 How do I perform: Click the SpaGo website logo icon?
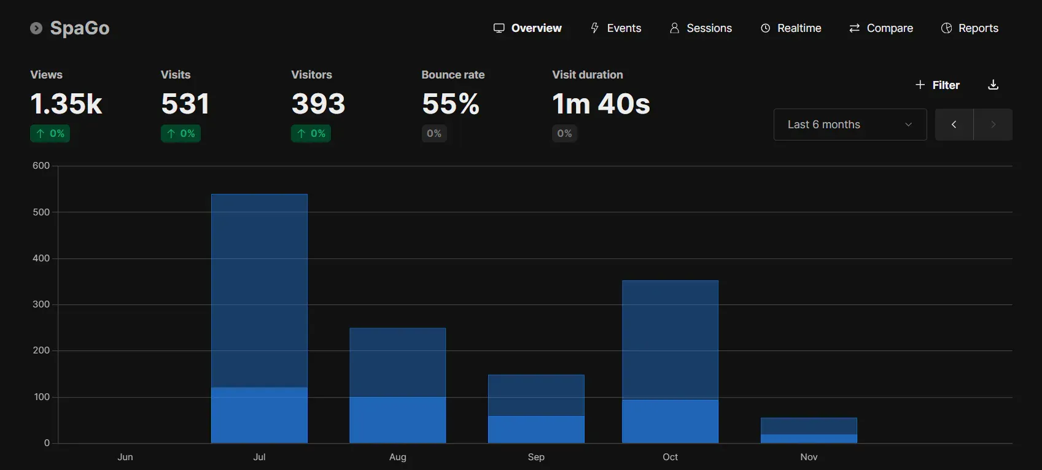pyautogui.click(x=36, y=28)
